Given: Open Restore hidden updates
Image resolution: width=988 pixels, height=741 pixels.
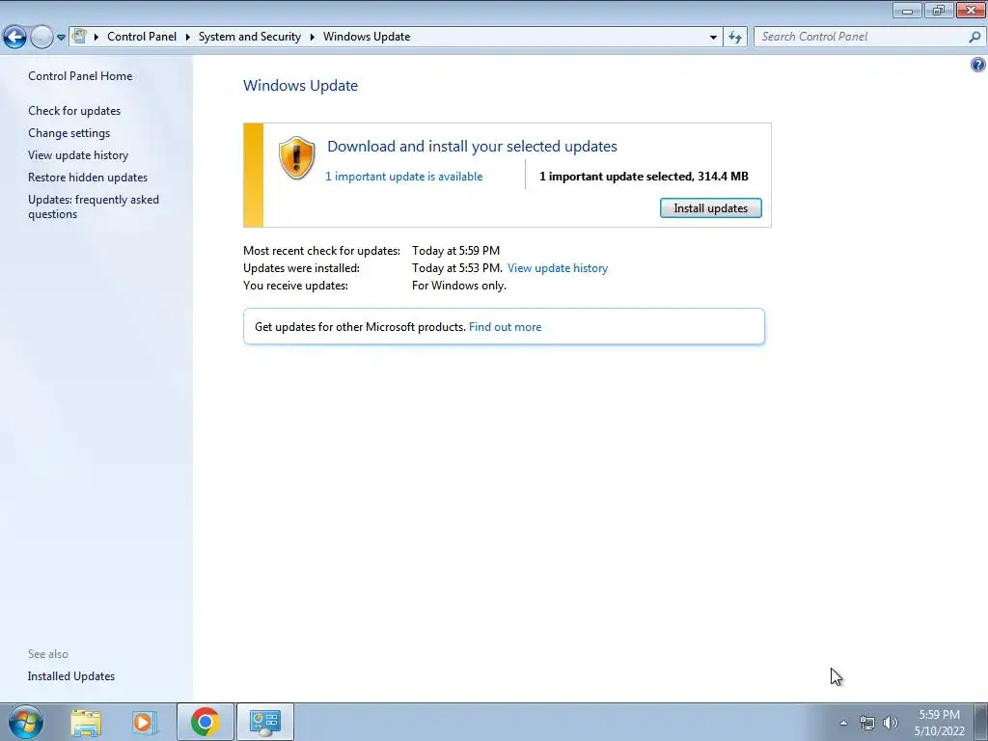Looking at the screenshot, I should [88, 178].
